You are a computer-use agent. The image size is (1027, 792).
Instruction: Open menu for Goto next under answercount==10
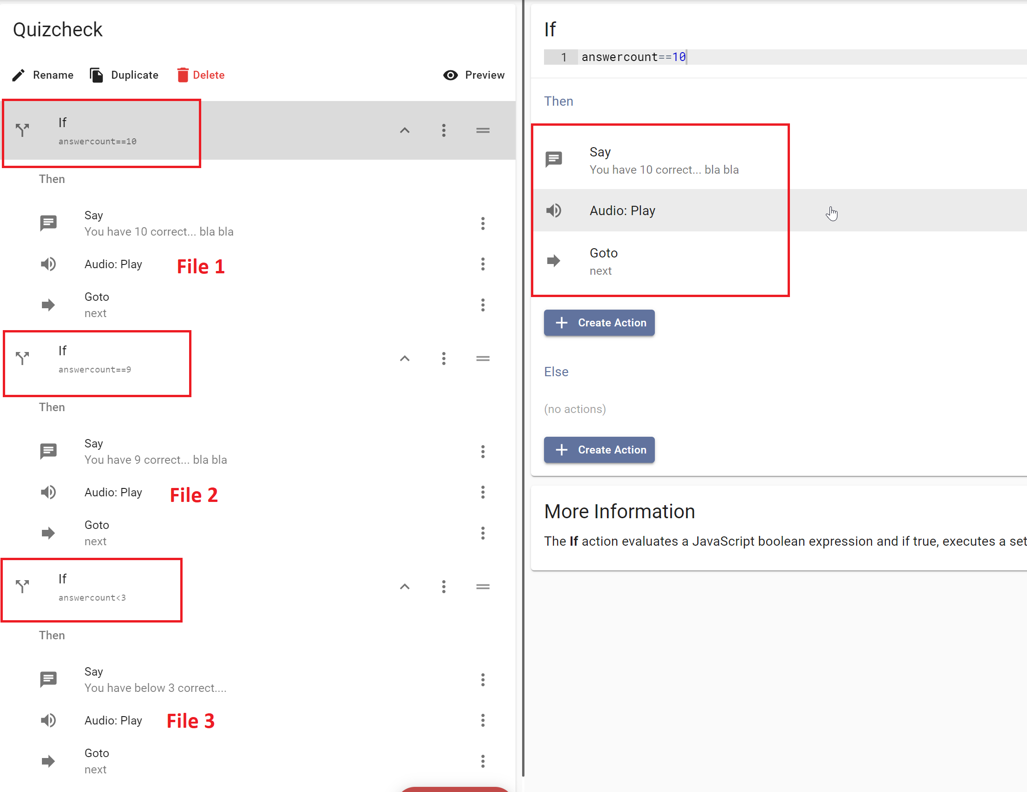483,305
